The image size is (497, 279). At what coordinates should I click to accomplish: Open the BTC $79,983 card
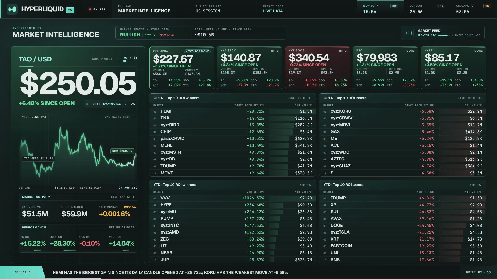click(x=385, y=68)
